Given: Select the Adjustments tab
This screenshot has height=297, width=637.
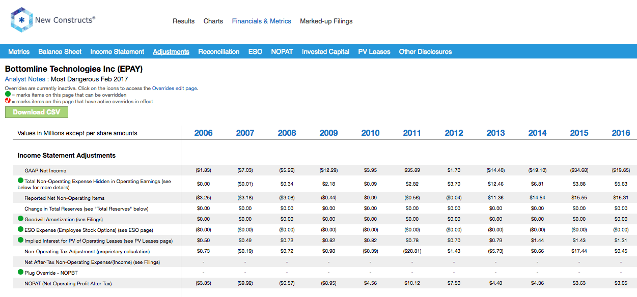Looking at the screenshot, I should click(x=171, y=51).
